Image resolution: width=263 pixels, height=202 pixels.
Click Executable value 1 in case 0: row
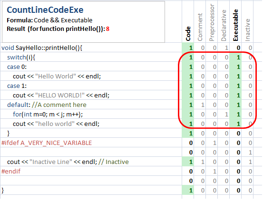238,67
